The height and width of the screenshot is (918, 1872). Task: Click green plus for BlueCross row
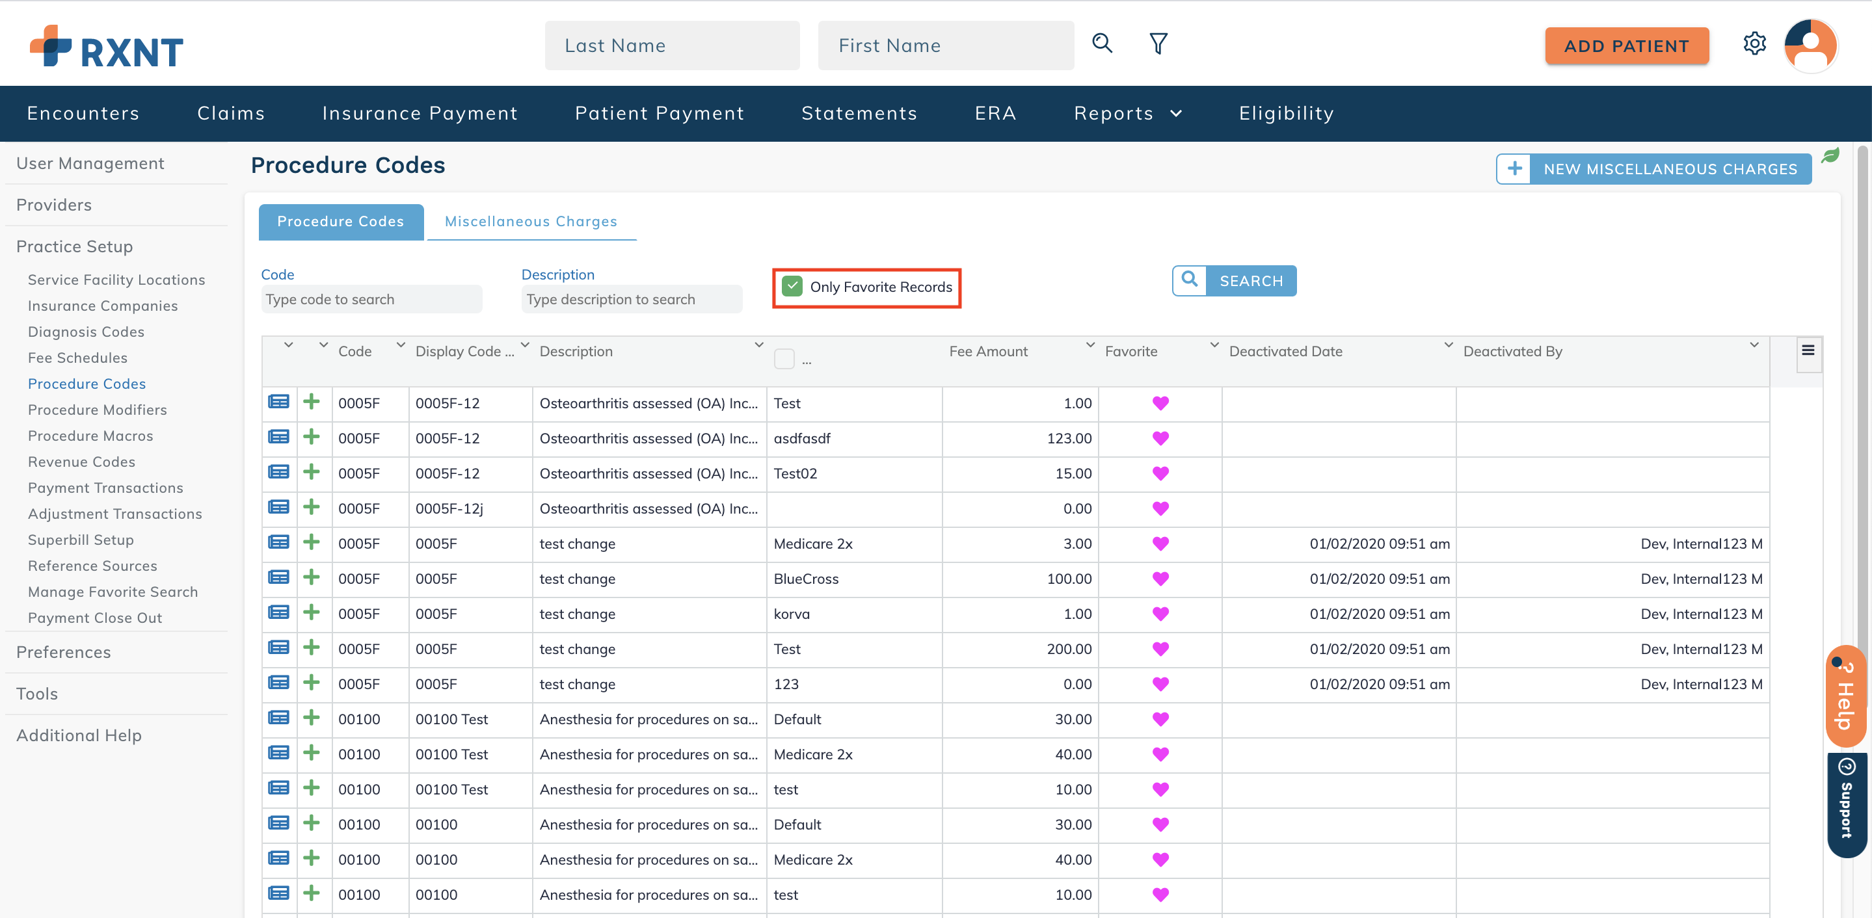point(311,578)
